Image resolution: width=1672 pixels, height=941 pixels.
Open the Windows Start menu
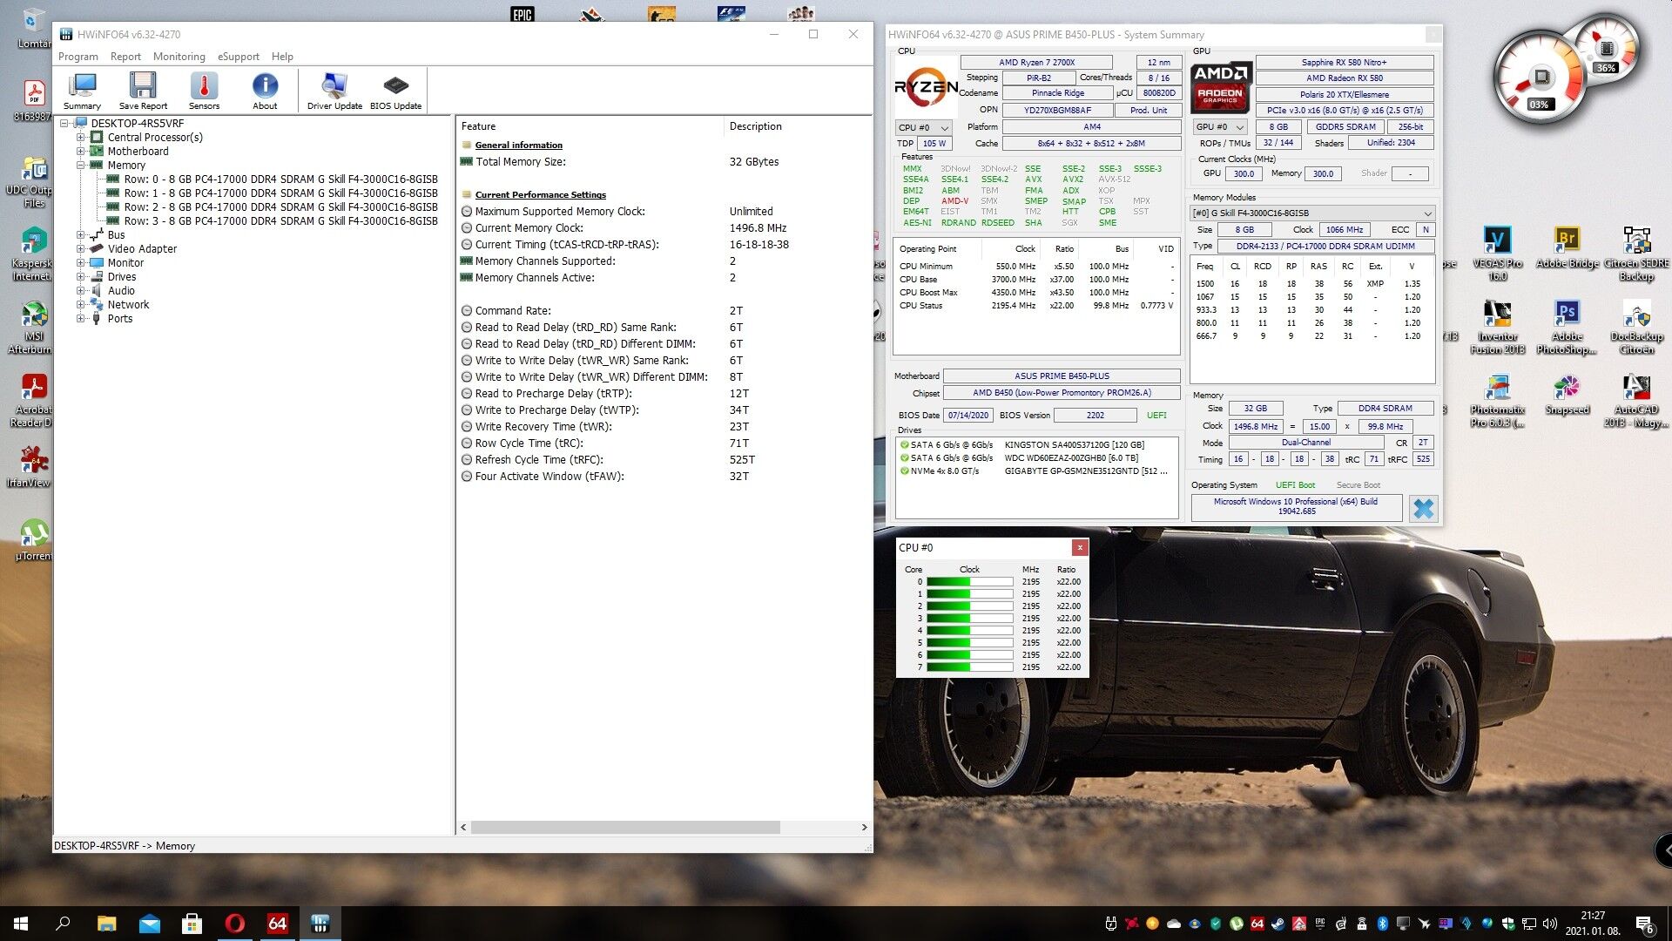click(21, 924)
